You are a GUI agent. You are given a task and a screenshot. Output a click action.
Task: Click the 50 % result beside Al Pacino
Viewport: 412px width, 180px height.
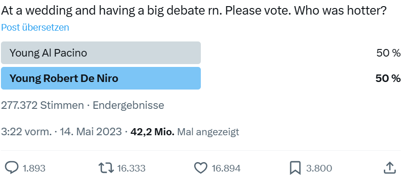coord(388,53)
